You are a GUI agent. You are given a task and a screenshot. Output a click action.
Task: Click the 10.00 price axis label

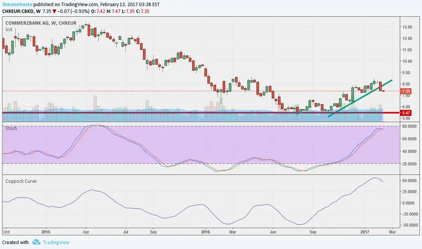[x=407, y=61]
